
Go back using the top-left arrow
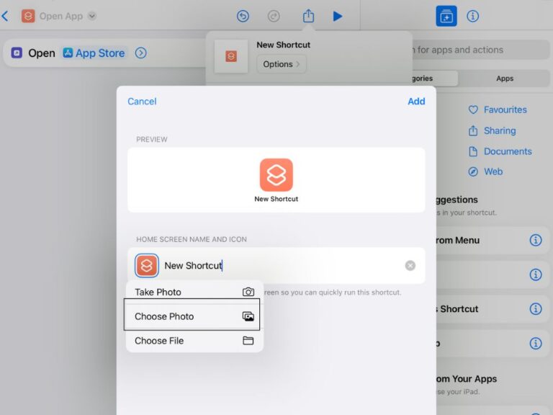point(5,16)
